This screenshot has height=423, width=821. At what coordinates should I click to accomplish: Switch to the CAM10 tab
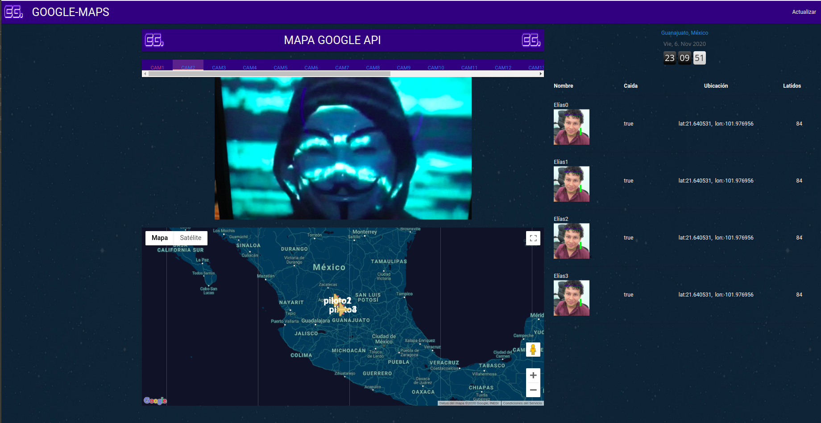tap(436, 65)
